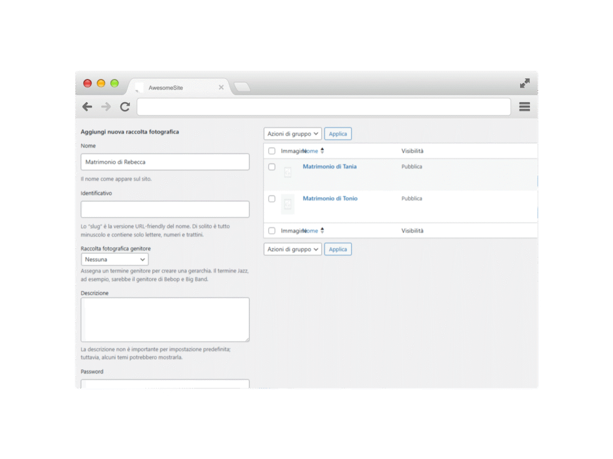Viewport: 613px width, 459px height.
Task: Check the Matrimonio di Tania checkbox
Action: (x=272, y=167)
